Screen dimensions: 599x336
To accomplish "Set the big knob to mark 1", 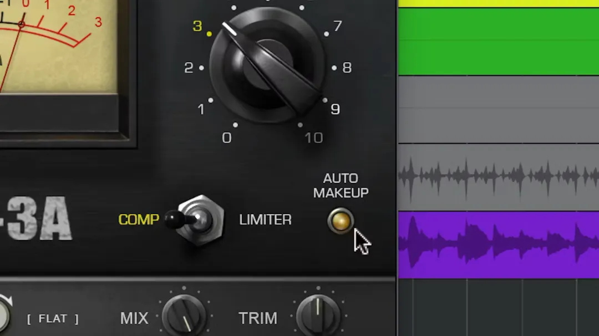I will click(x=201, y=110).
